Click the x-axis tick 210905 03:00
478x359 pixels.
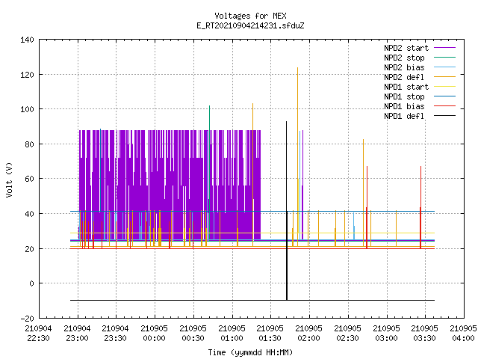click(x=387, y=334)
